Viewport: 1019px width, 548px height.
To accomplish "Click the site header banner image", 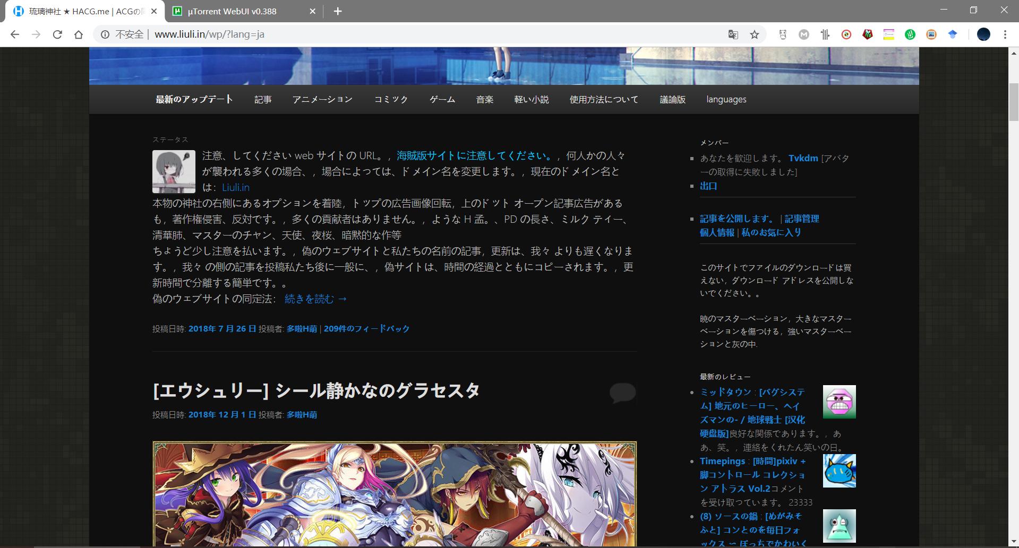I will [x=504, y=66].
